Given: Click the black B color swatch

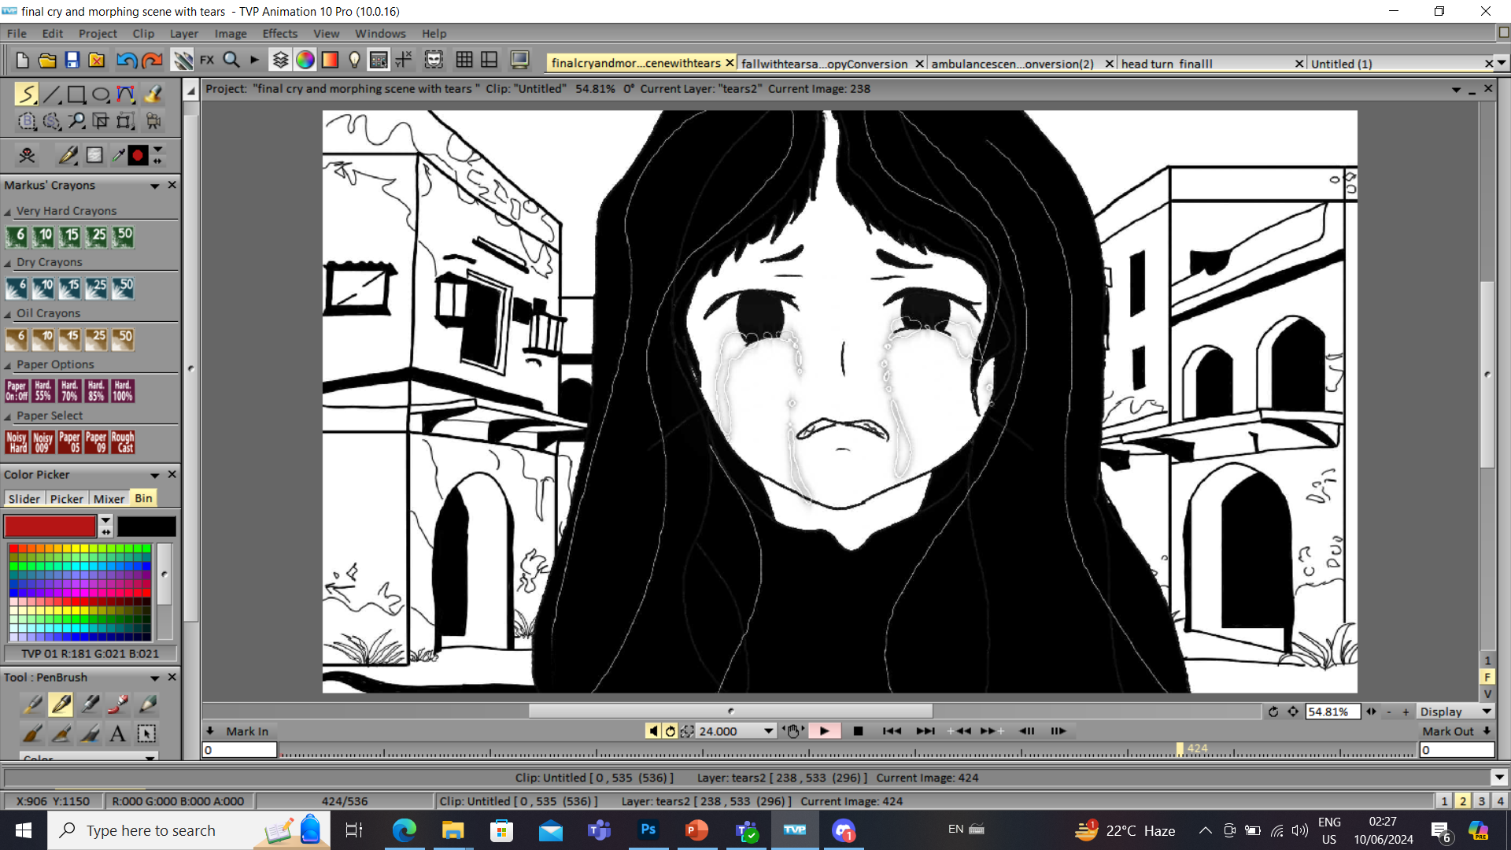Looking at the screenshot, I should point(146,526).
